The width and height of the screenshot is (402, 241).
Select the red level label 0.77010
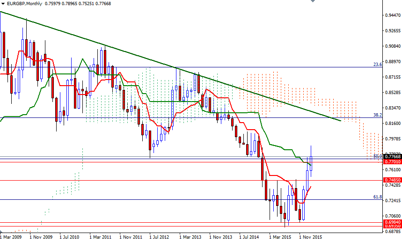click(x=392, y=161)
